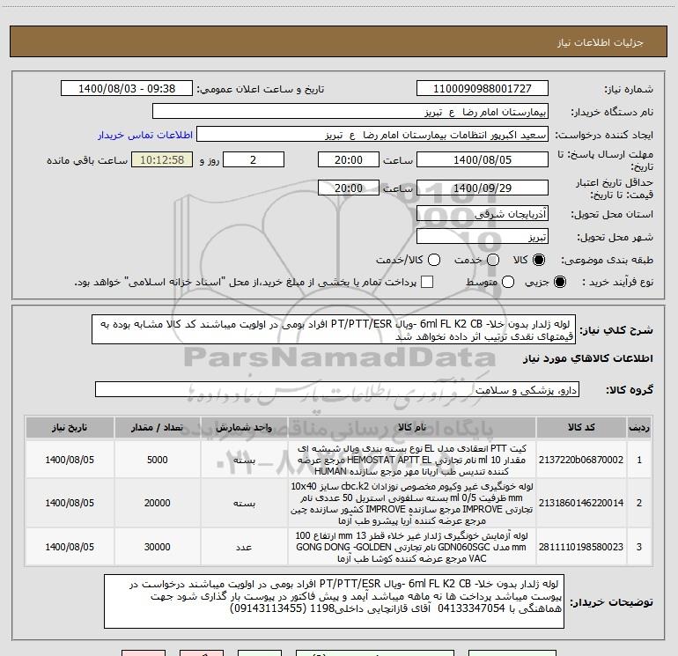Select the جزیی purchase type radio
The width and height of the screenshot is (678, 656).
560,282
